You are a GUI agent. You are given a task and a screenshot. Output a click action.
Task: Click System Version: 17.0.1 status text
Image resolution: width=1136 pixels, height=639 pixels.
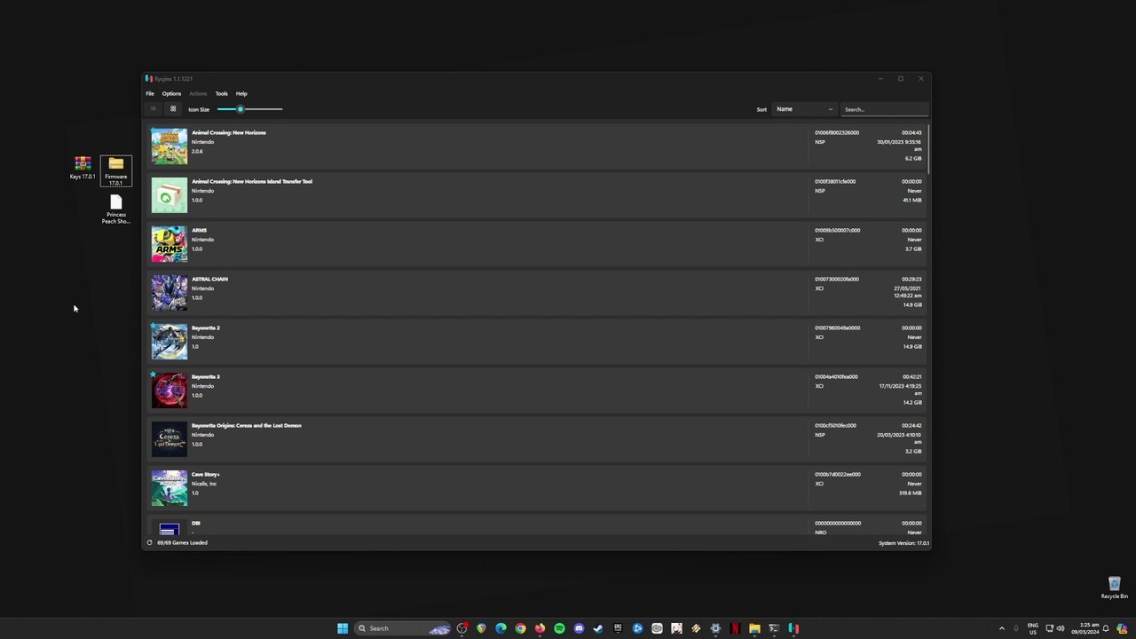coord(903,543)
